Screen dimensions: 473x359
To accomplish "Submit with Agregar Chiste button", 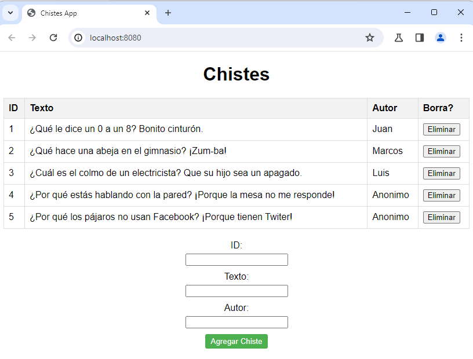I will point(236,341).
